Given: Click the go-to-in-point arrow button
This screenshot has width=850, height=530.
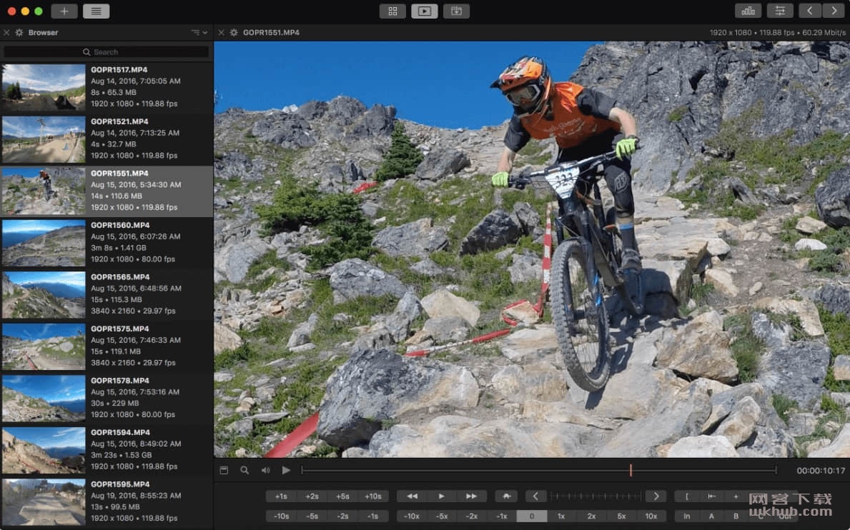Looking at the screenshot, I should pyautogui.click(x=711, y=496).
